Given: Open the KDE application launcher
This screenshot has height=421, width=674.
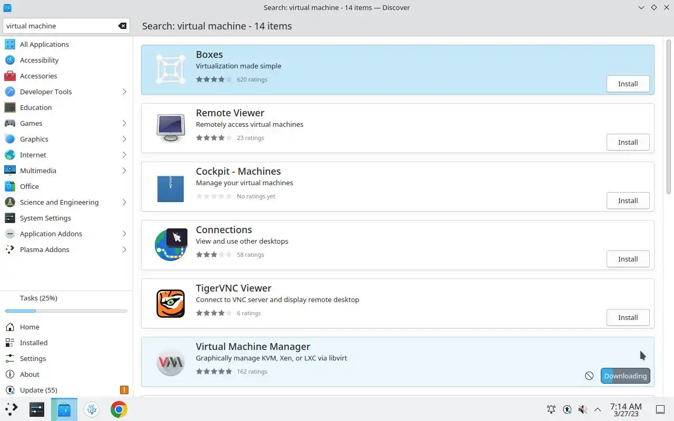Looking at the screenshot, I should 12,409.
